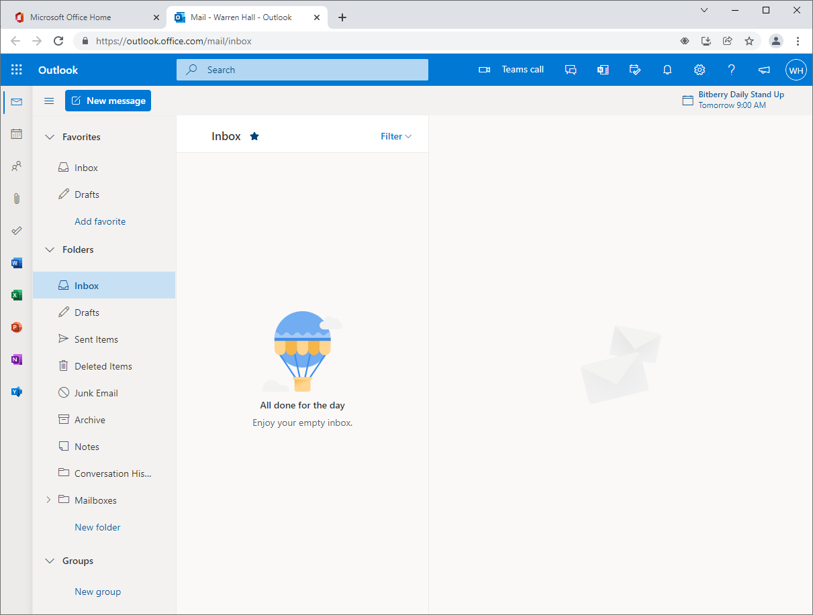
Task: Open Sent Items folder
Action: point(104,339)
